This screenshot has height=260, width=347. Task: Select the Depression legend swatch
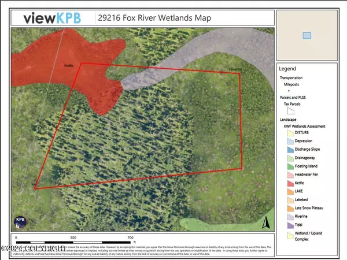[289, 141]
